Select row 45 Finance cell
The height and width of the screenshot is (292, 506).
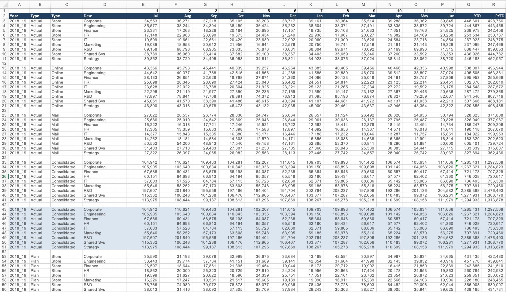pos(105,219)
